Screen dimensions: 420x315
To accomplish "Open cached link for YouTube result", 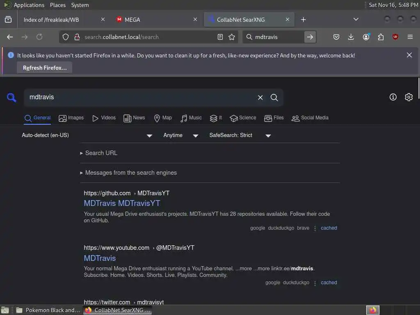I will pyautogui.click(x=329, y=283).
